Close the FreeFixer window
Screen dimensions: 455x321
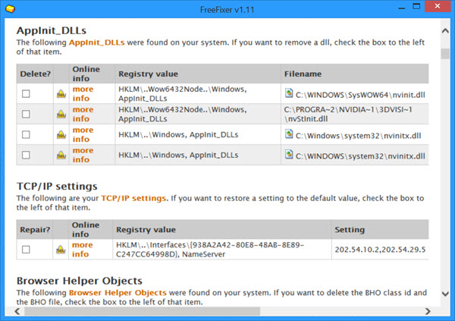click(x=438, y=6)
